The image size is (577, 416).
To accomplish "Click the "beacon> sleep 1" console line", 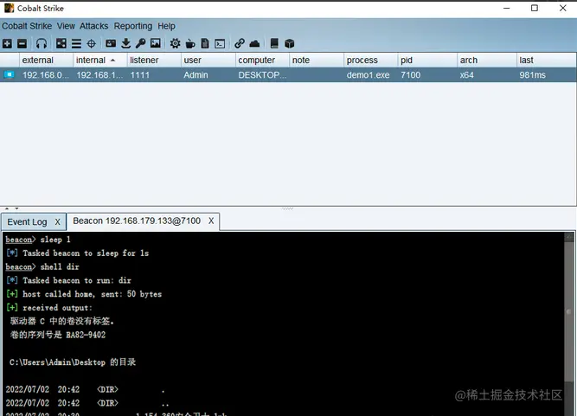I will tap(38, 240).
